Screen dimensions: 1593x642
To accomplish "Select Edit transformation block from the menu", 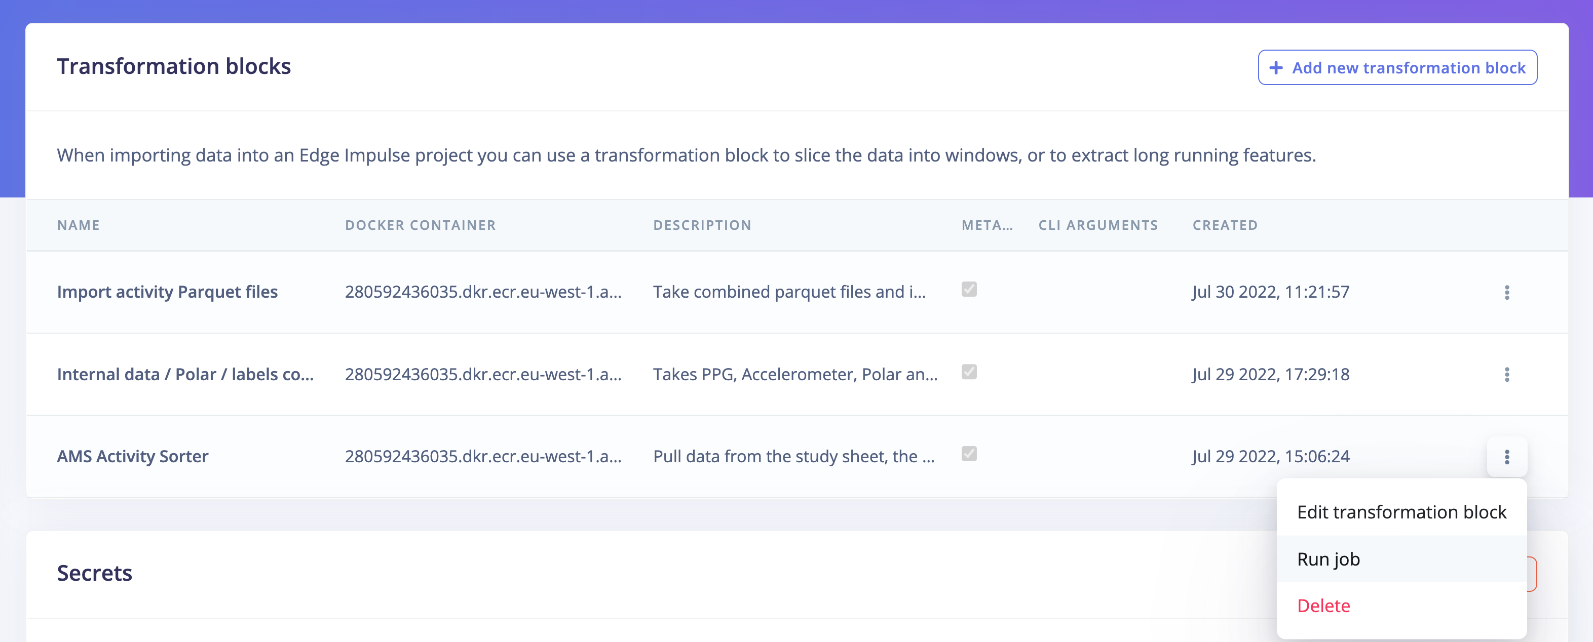I will click(1401, 512).
